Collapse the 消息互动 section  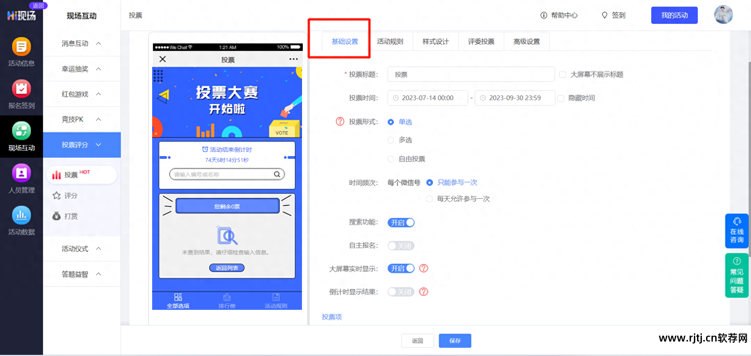[x=81, y=43]
